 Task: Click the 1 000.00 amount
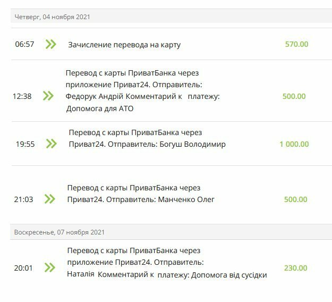294,144
